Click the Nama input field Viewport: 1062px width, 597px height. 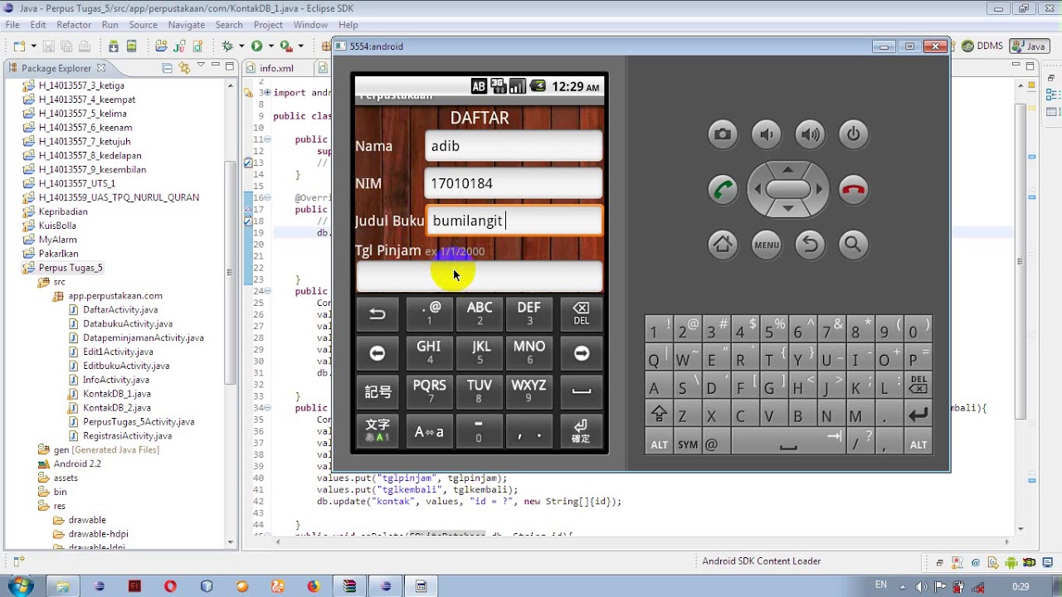(x=514, y=146)
